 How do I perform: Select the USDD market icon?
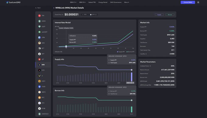click(x=39, y=21)
